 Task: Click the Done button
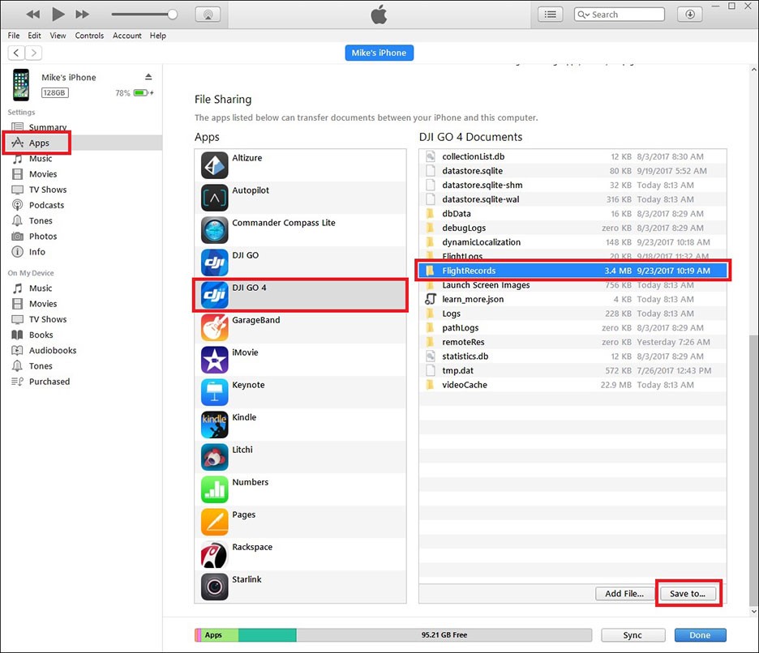coord(700,635)
